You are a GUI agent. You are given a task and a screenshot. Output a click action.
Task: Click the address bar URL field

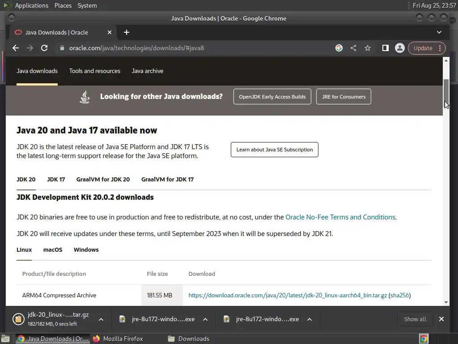tap(193, 48)
